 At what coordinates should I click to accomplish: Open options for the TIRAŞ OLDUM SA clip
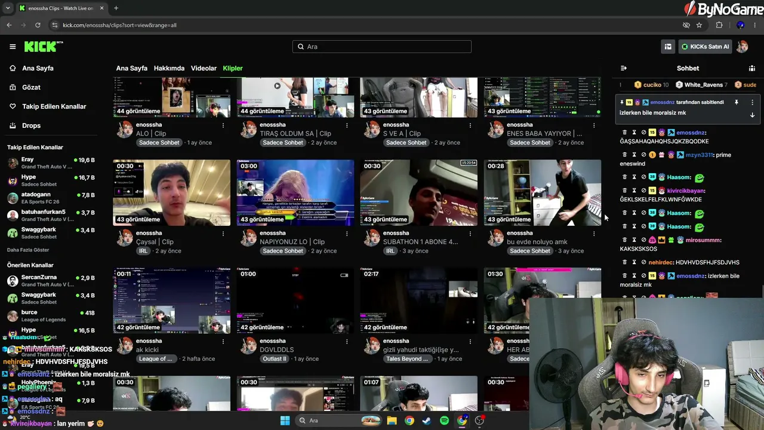(x=347, y=125)
